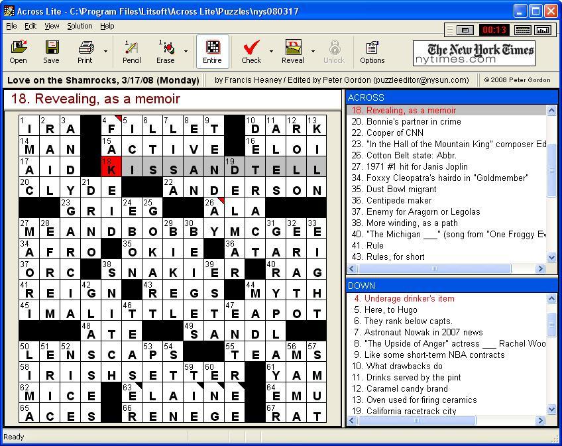Click the Open puzzle icon
Screen dimensions: 562x446
pyautogui.click(x=18, y=52)
